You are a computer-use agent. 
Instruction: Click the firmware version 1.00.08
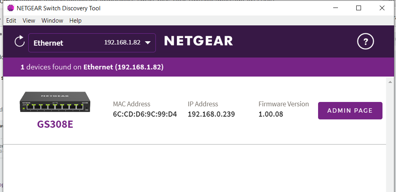(x=270, y=114)
